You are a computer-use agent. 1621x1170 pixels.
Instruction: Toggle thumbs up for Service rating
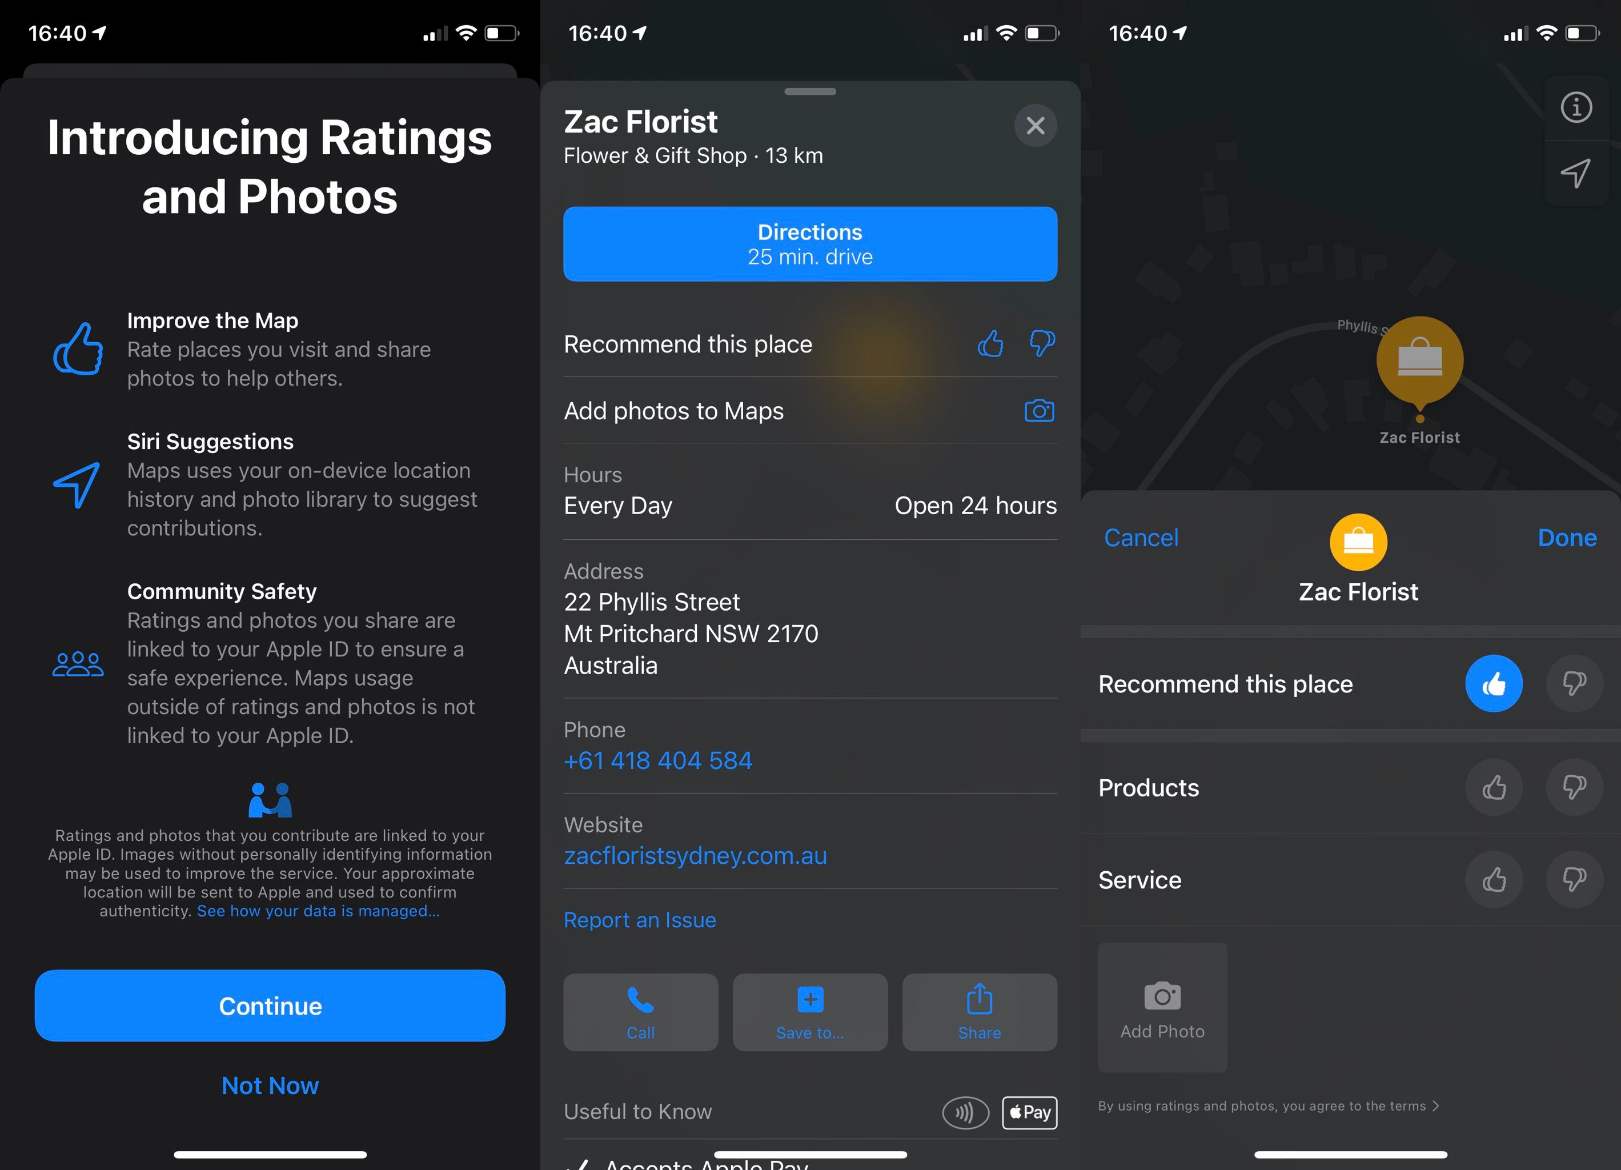point(1492,879)
